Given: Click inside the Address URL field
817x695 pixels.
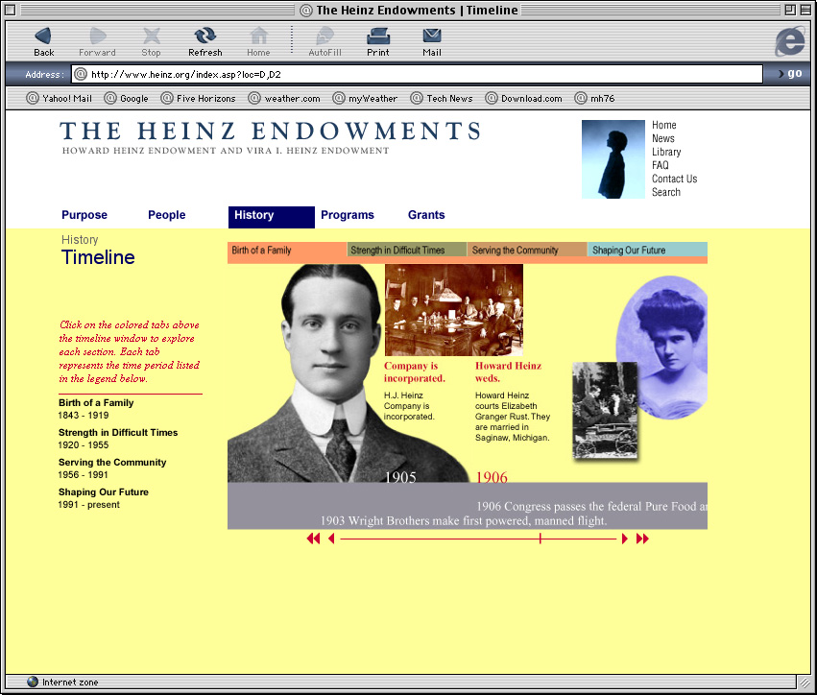Looking at the screenshot, I should (422, 74).
